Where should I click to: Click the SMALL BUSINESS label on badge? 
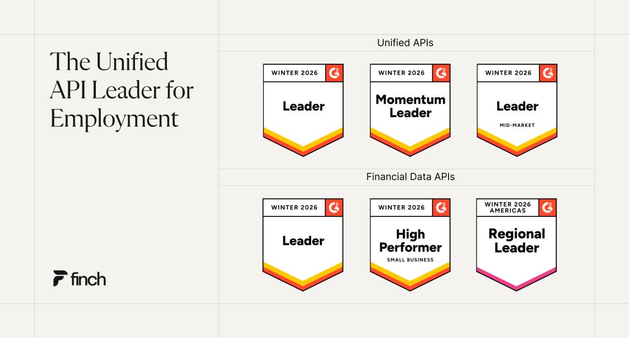pyautogui.click(x=410, y=260)
